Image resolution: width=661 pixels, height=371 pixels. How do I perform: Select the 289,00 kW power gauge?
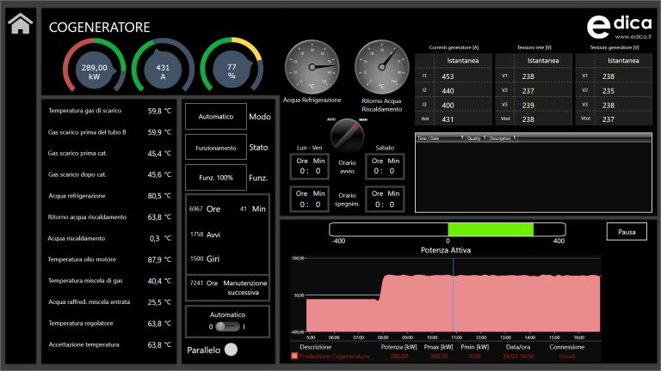94,65
